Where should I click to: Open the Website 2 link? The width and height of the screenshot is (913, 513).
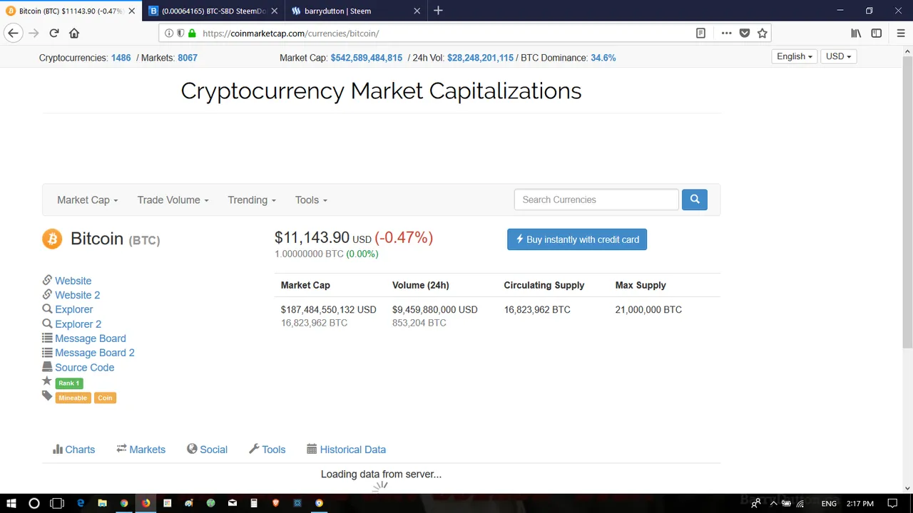click(x=77, y=295)
